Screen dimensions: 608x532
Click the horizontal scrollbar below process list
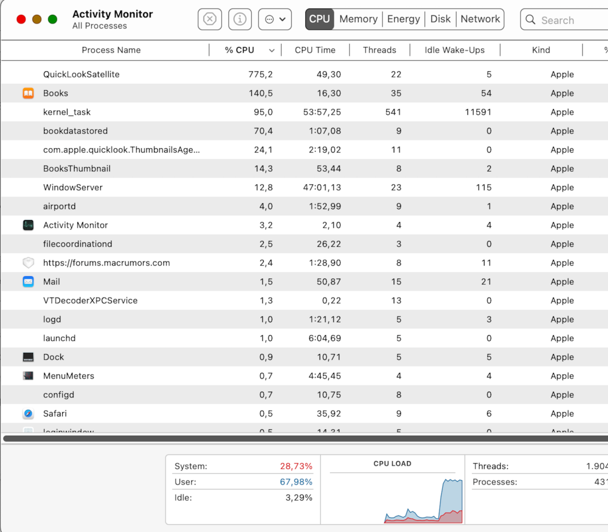tap(305, 438)
